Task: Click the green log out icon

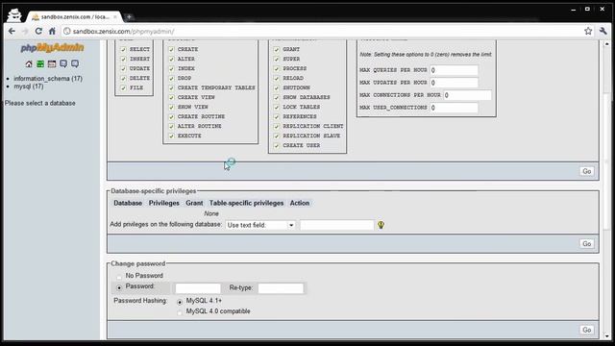Action: point(40,64)
